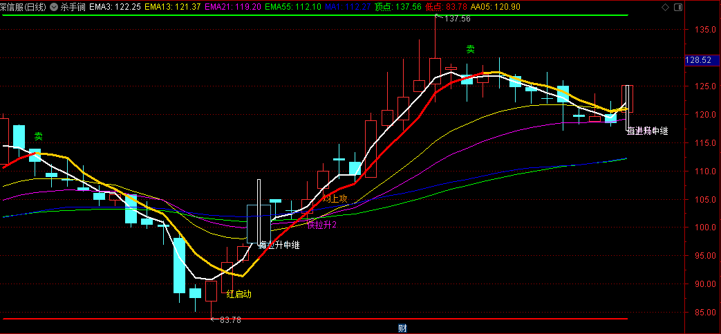Click the 137.56 high price annotation

tap(458, 19)
